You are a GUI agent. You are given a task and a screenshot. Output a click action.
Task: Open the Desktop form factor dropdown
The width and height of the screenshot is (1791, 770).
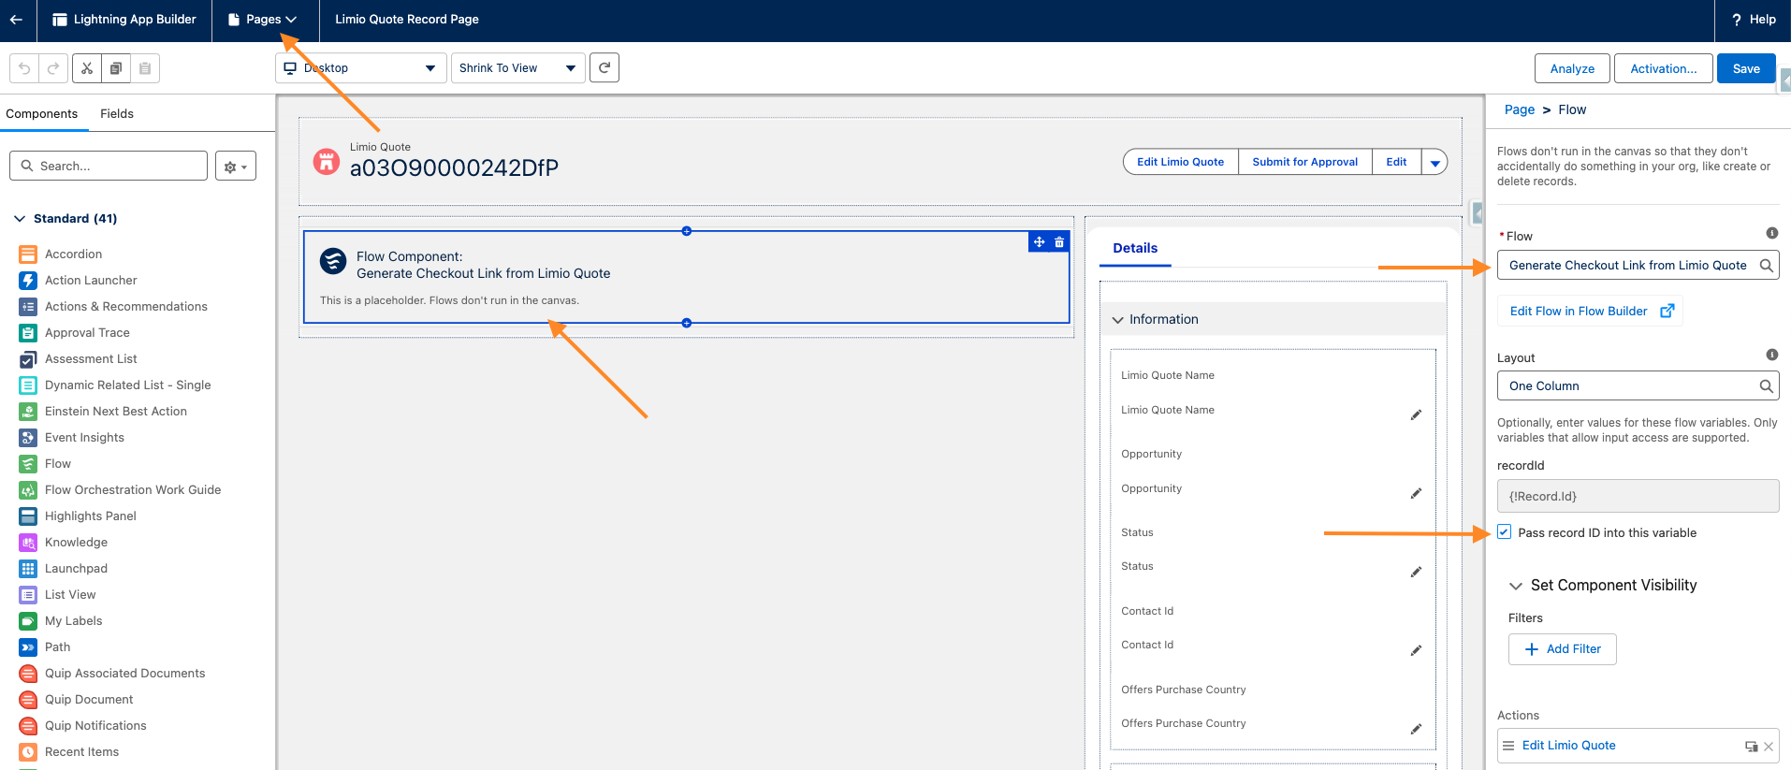tap(360, 68)
